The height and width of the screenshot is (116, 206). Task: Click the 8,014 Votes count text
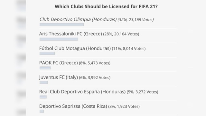[x=134, y=49]
